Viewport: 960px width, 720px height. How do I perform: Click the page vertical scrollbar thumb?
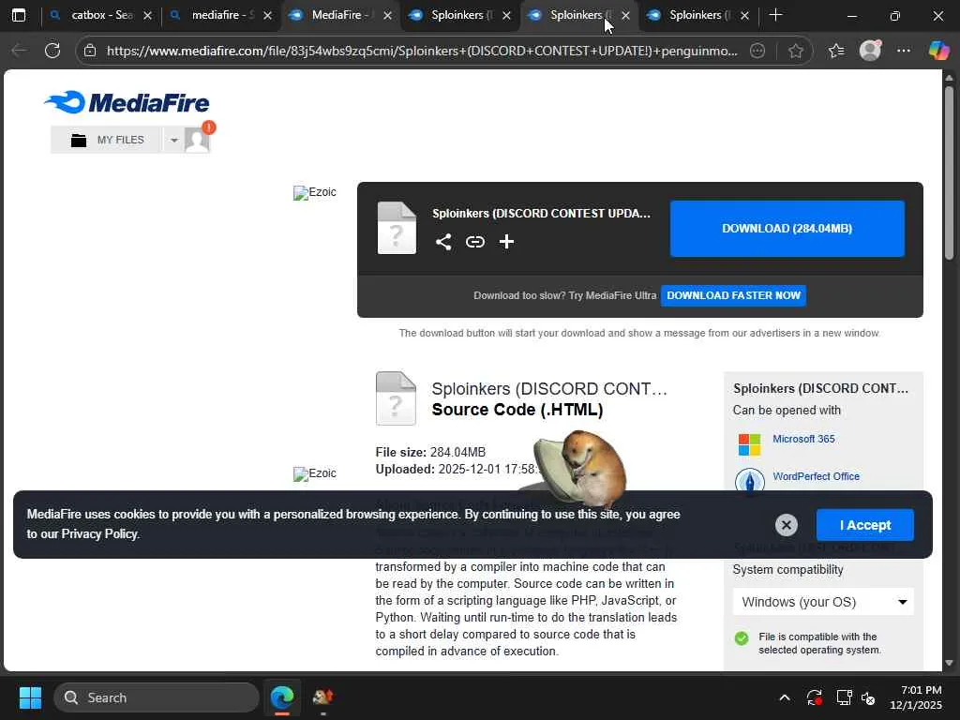949,173
